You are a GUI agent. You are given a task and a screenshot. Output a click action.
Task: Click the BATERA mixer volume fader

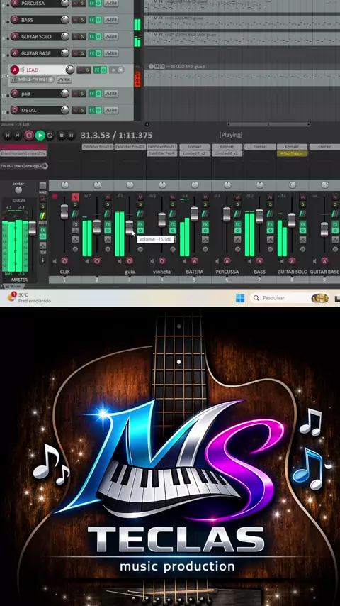point(195,214)
